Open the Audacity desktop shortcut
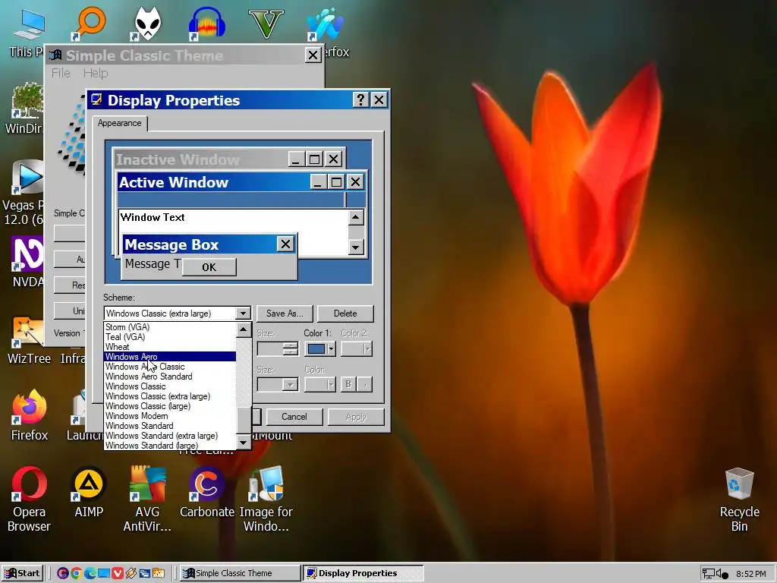The image size is (777, 583). click(207, 24)
